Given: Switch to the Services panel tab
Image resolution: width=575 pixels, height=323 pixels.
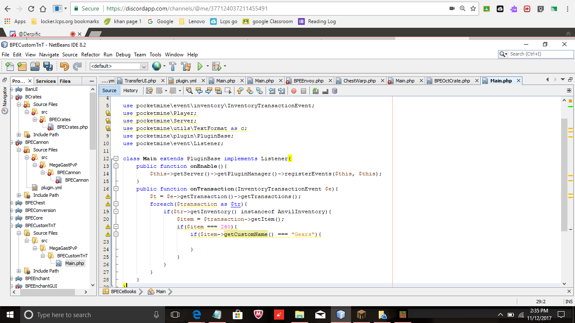Looking at the screenshot, I should click(45, 81).
